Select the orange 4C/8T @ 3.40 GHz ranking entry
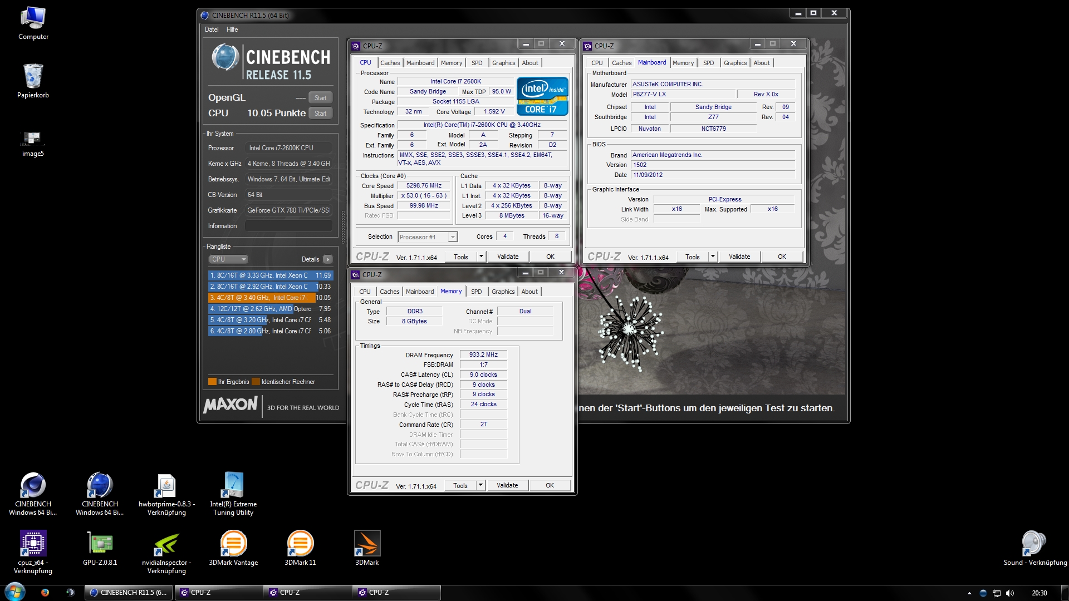 click(x=270, y=298)
